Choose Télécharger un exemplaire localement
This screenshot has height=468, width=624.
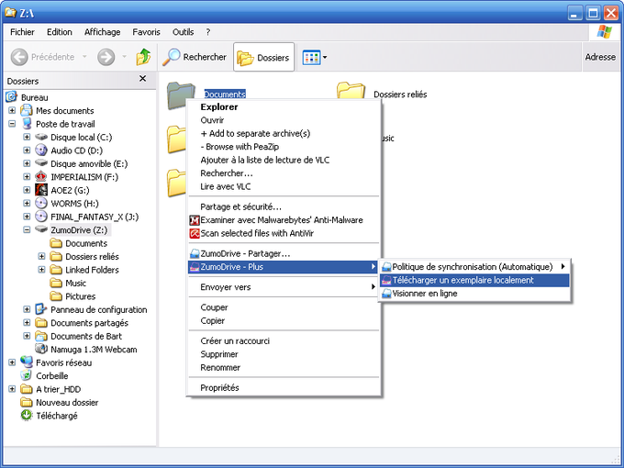[x=474, y=280]
